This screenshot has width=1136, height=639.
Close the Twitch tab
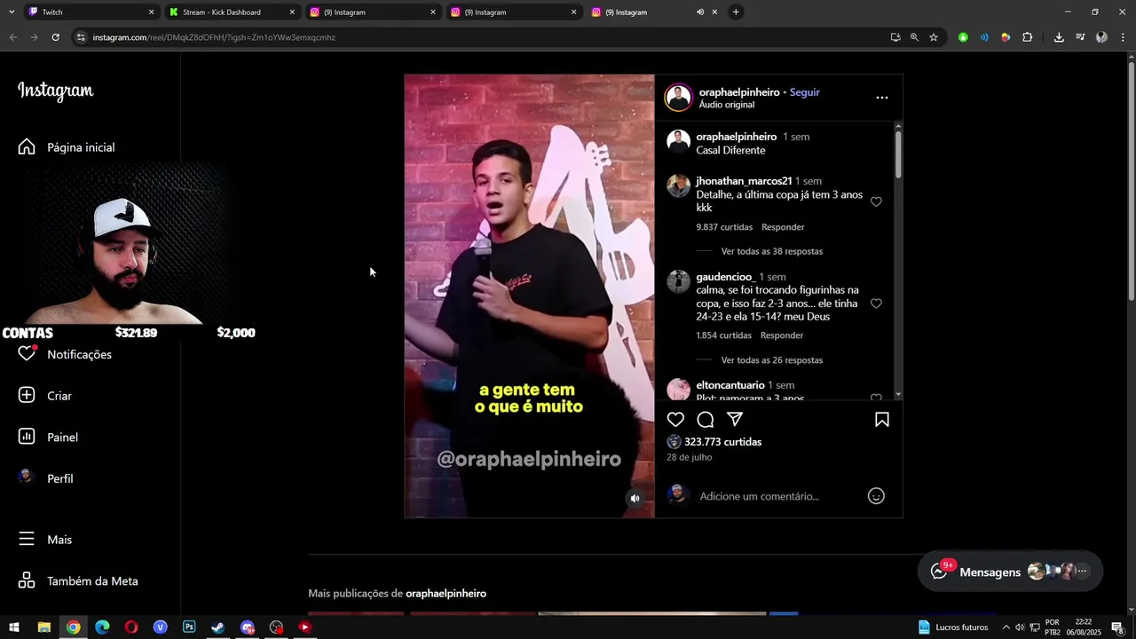(151, 12)
